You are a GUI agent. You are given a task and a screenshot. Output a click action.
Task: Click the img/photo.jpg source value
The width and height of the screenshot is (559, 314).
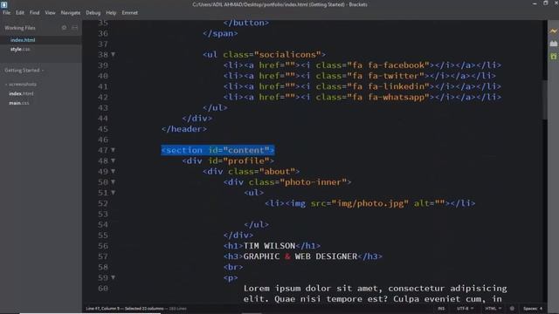370,203
